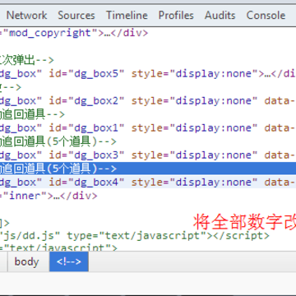Open the Profiles tab

point(176,16)
